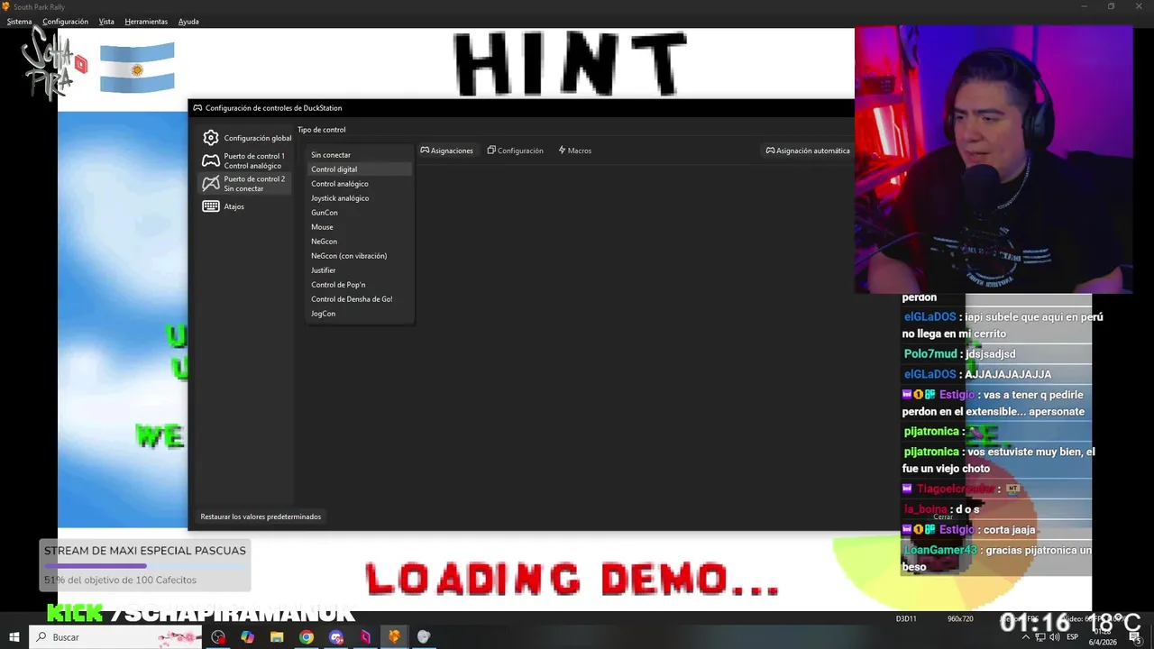Click the Cafecitos goal progress bar
1154x649 pixels.
[144, 566]
